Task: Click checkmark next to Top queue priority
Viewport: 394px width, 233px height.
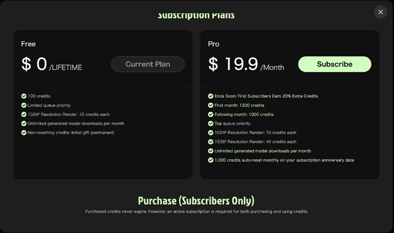Action: click(211, 124)
